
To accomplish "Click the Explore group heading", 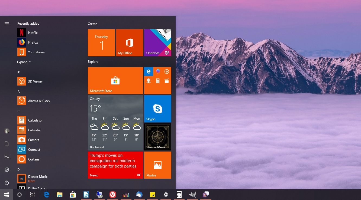I will tap(93, 62).
